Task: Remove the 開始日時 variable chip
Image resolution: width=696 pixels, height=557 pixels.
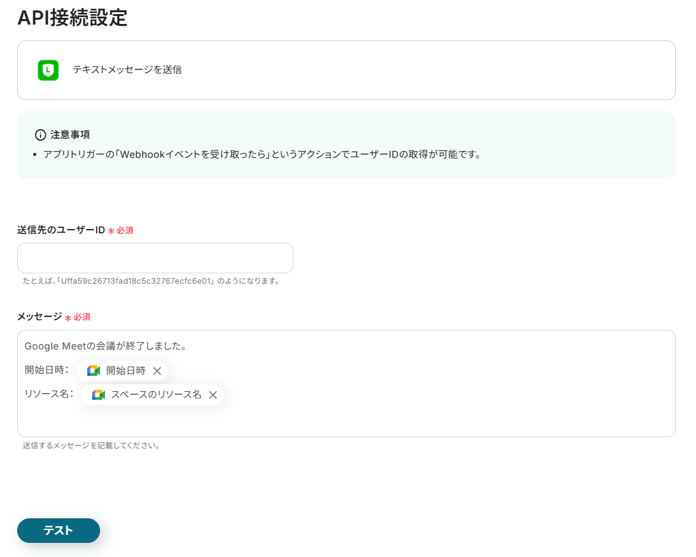Action: [x=157, y=371]
